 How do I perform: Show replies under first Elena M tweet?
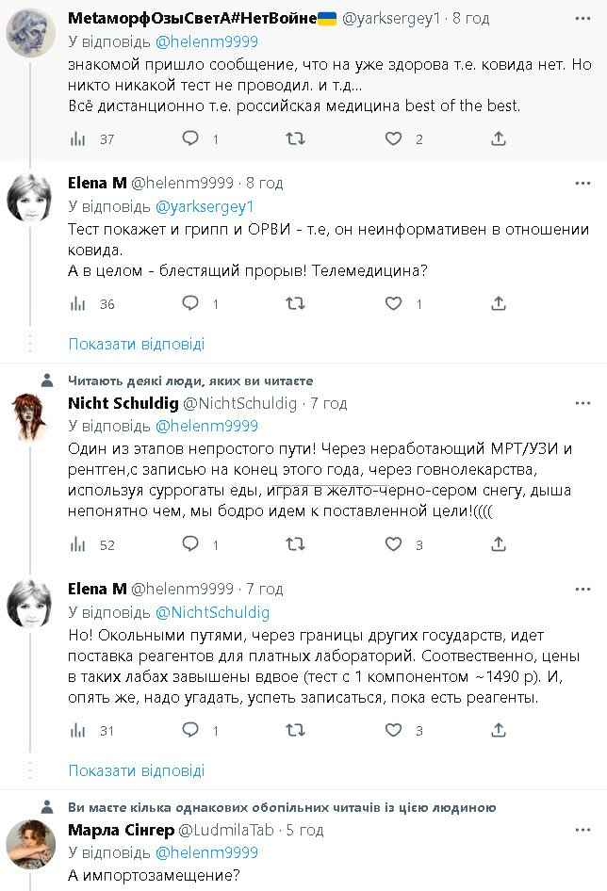click(x=136, y=344)
